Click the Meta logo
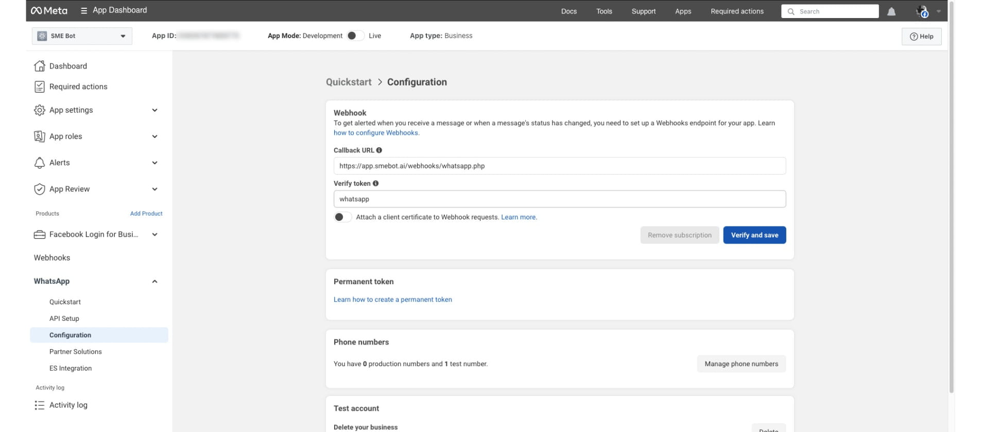This screenshot has width=981, height=432. pyautogui.click(x=49, y=11)
